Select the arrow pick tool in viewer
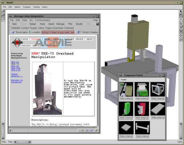This screenshot has height=145, width=184. point(181,11)
